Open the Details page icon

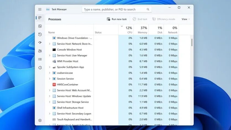point(40,59)
